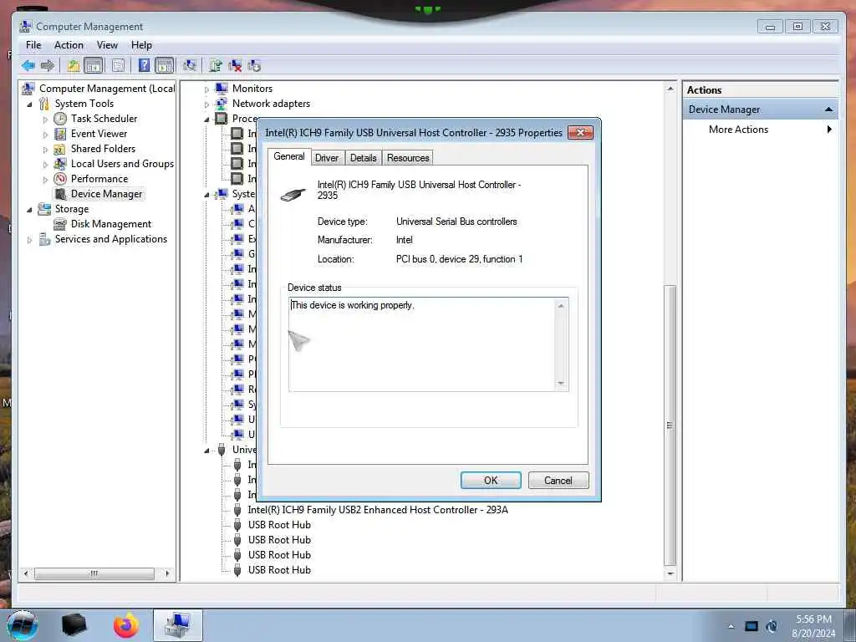The image size is (856, 642).
Task: Click console tree horizontal scrollbar thumb
Action: pos(94,573)
